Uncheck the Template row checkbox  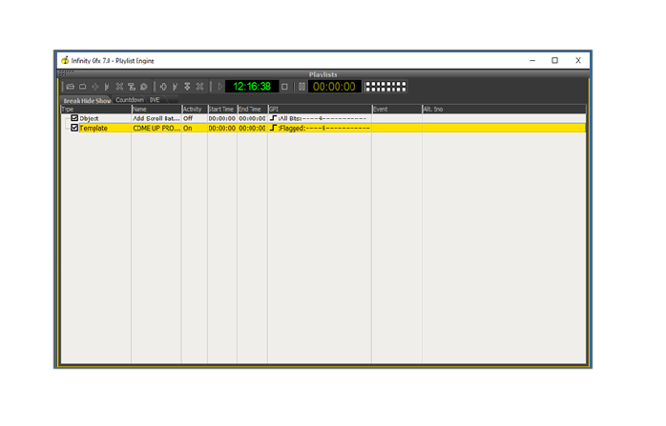click(74, 128)
